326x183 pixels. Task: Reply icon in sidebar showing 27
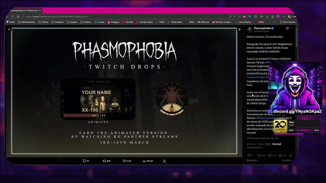click(x=249, y=155)
